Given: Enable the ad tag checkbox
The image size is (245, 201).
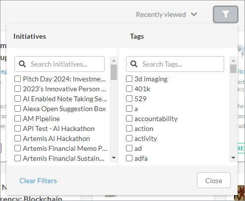Looking at the screenshot, I should 129,148.
